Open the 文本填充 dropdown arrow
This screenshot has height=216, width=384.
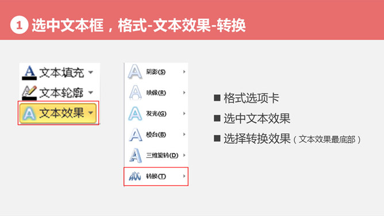91,72
